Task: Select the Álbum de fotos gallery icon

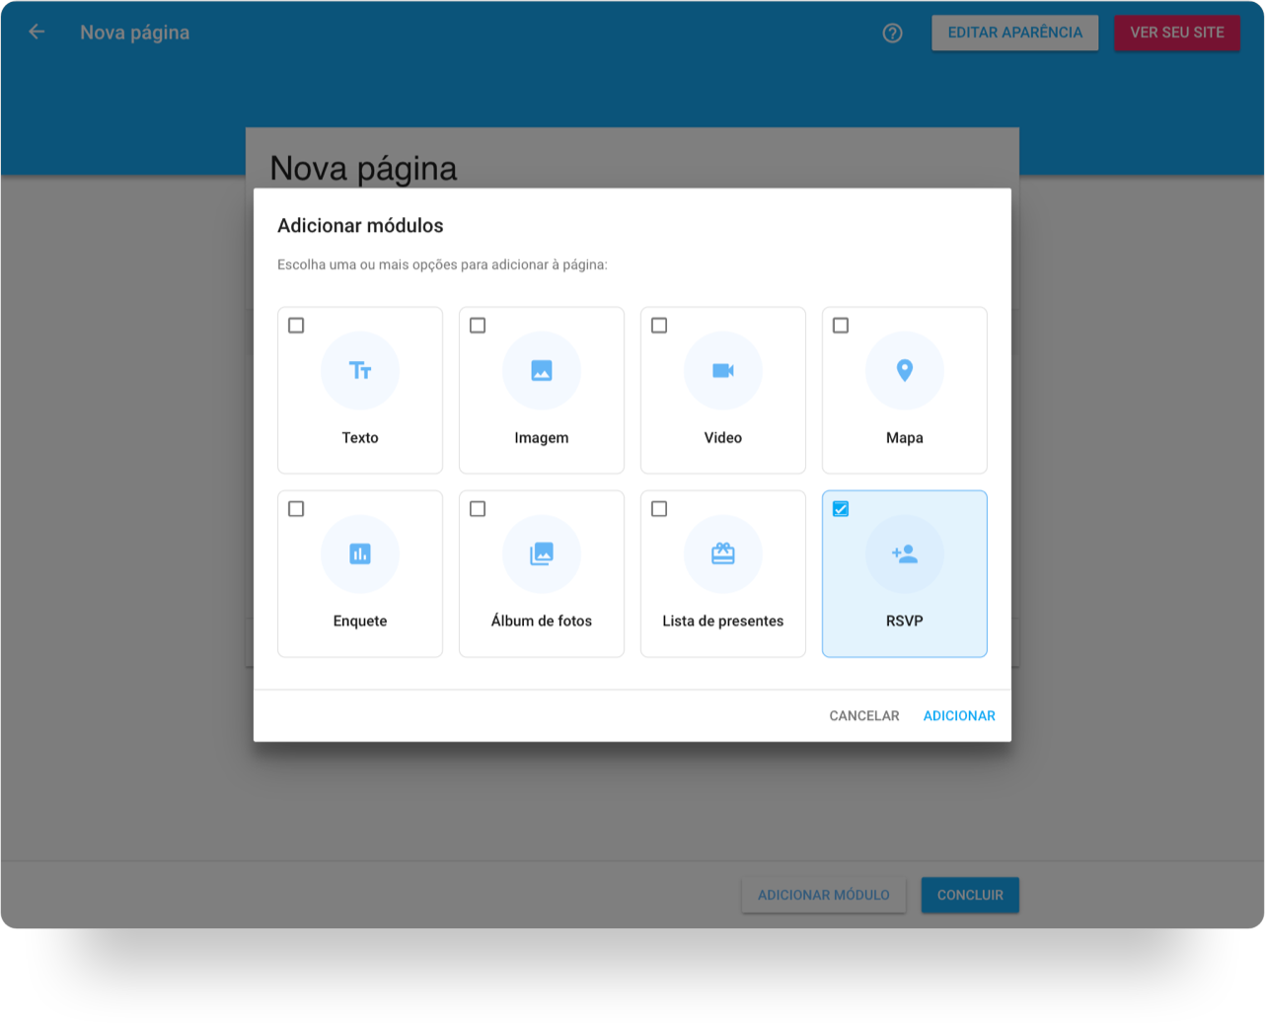Action: coord(542,554)
